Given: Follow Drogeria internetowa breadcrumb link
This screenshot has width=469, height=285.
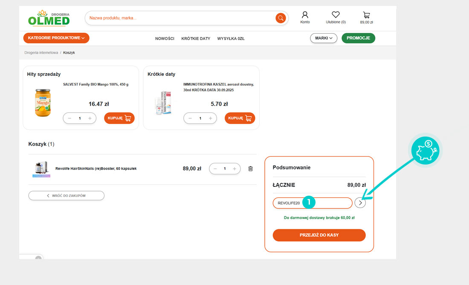Looking at the screenshot, I should [41, 53].
